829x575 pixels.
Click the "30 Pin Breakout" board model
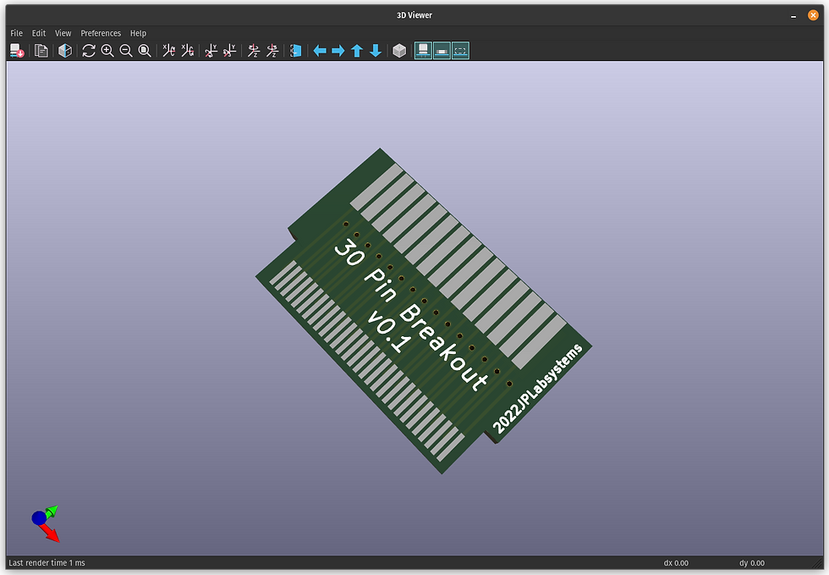pyautogui.click(x=424, y=311)
